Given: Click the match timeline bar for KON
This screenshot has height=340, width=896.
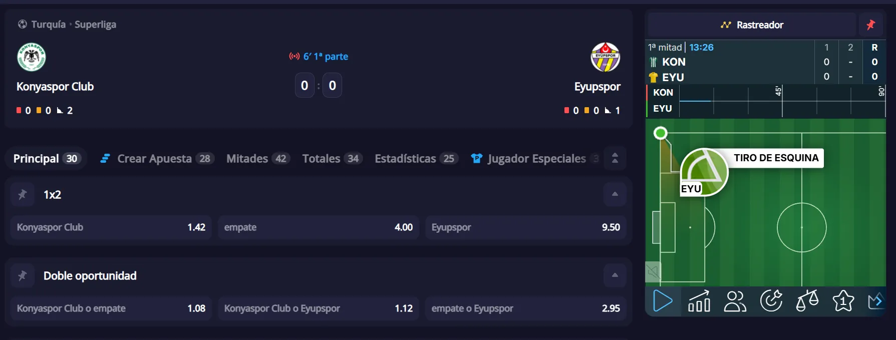Looking at the screenshot, I should pos(781,93).
